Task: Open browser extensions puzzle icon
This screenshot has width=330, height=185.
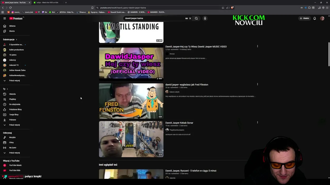Action: coord(309,8)
